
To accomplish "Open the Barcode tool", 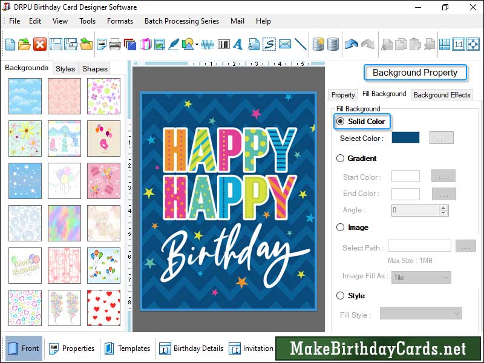I will [x=223, y=44].
